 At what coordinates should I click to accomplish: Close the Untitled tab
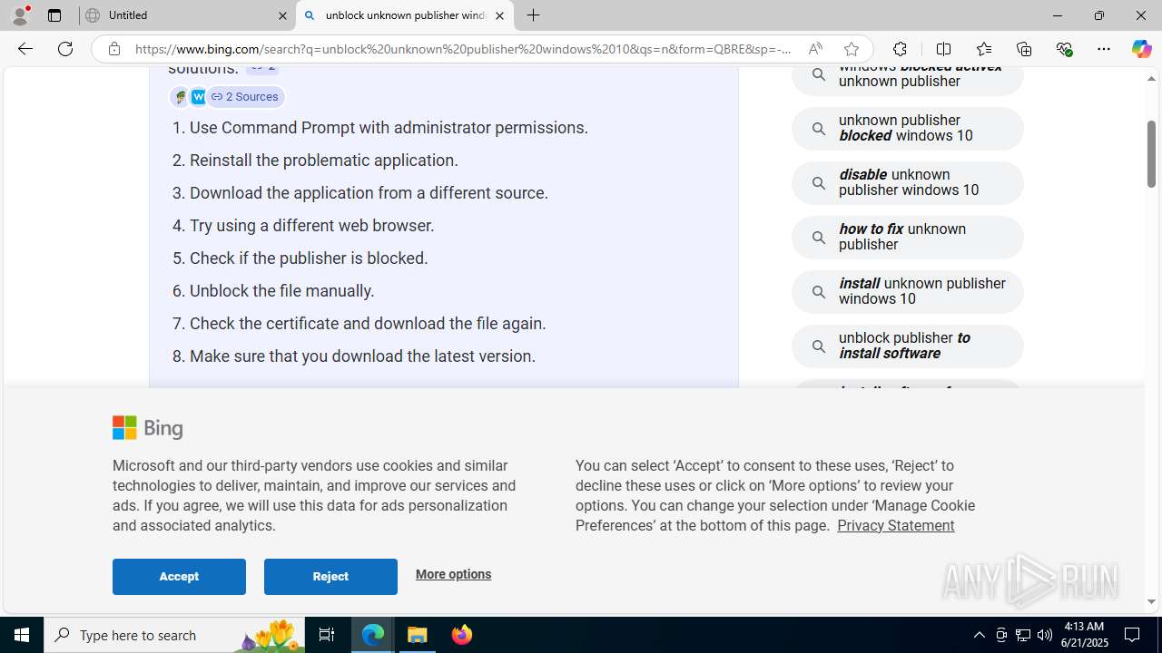coord(282,15)
